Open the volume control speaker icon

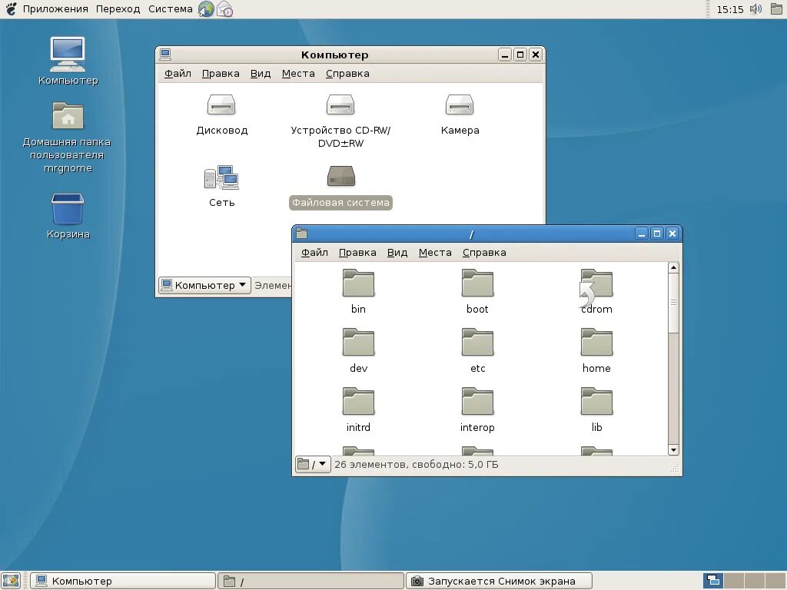[x=755, y=9]
